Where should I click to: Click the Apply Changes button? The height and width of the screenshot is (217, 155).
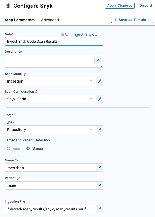tap(120, 6)
